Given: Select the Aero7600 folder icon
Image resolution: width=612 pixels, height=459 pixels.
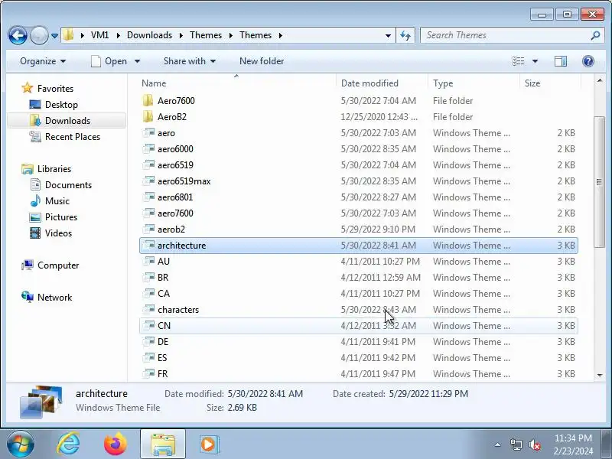Looking at the screenshot, I should (x=148, y=100).
